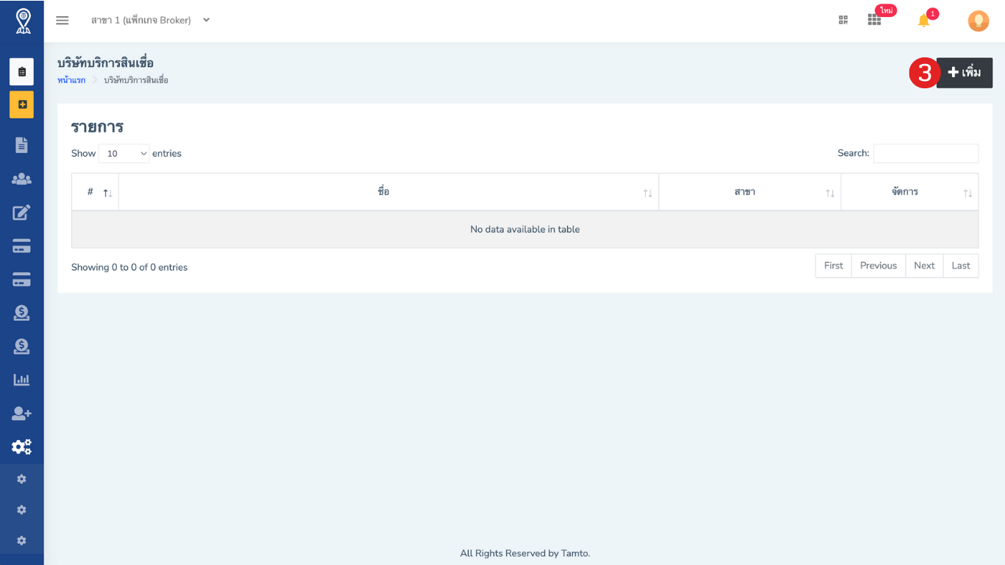Open the add-user sidebar icon

(21, 413)
